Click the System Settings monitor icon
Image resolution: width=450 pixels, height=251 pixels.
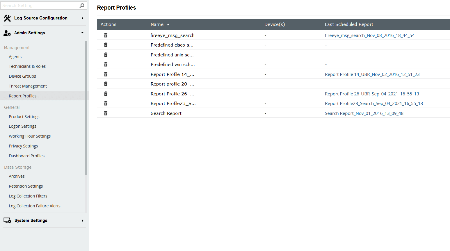coord(7,220)
